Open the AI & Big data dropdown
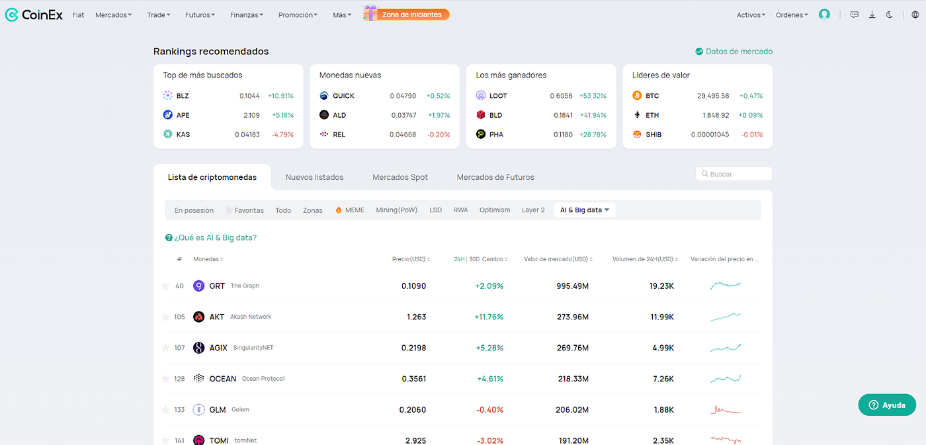The width and height of the screenshot is (926, 445). coord(585,210)
